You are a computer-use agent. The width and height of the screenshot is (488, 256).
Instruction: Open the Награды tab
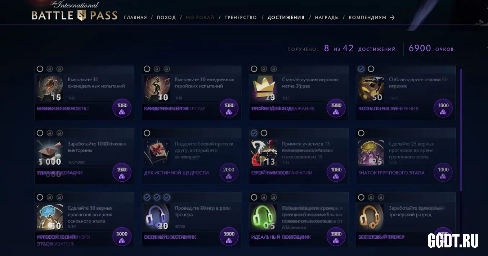tap(327, 17)
